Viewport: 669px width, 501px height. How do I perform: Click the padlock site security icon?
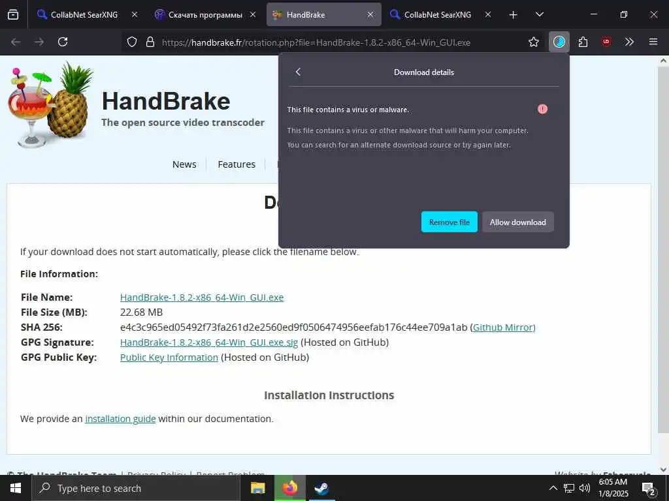click(x=150, y=42)
